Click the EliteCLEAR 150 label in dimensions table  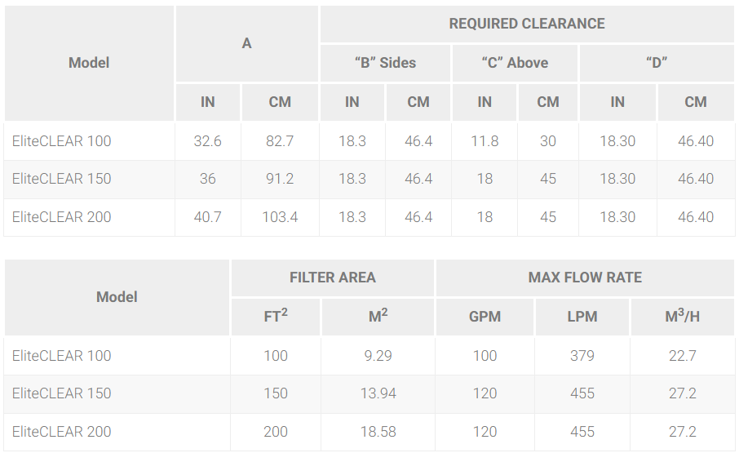pyautogui.click(x=61, y=179)
